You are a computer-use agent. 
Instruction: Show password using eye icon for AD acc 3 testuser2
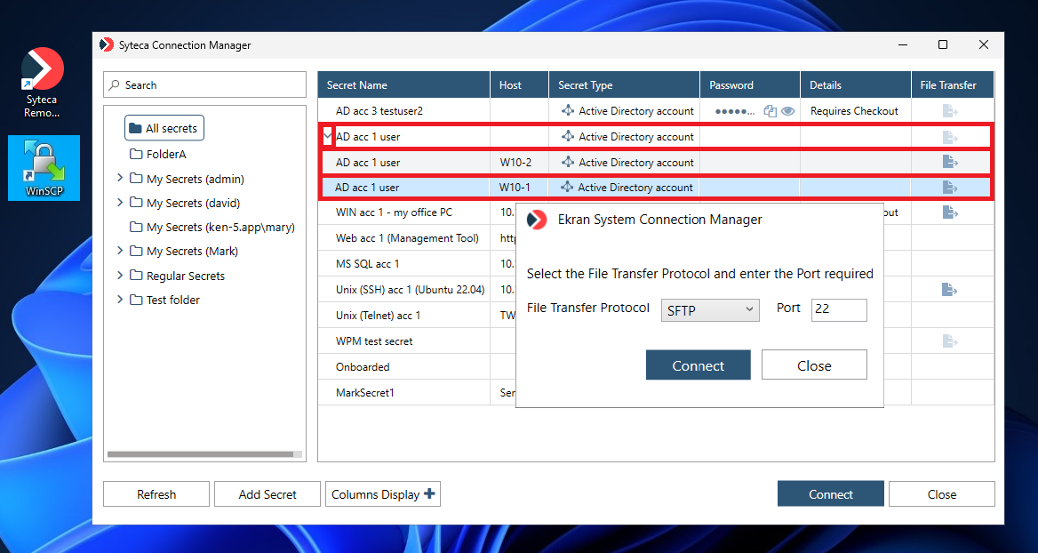[x=787, y=111]
